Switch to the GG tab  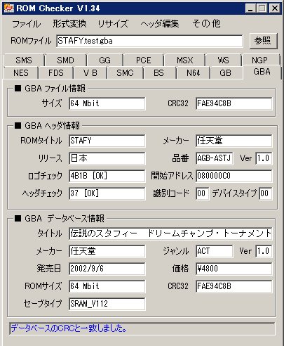click(x=104, y=60)
